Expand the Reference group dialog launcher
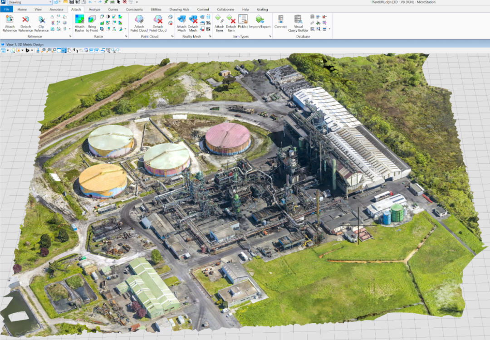This screenshot has height=340, width=490. [70, 36]
